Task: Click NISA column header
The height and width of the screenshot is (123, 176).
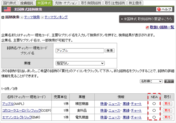Action: pos(154,97)
